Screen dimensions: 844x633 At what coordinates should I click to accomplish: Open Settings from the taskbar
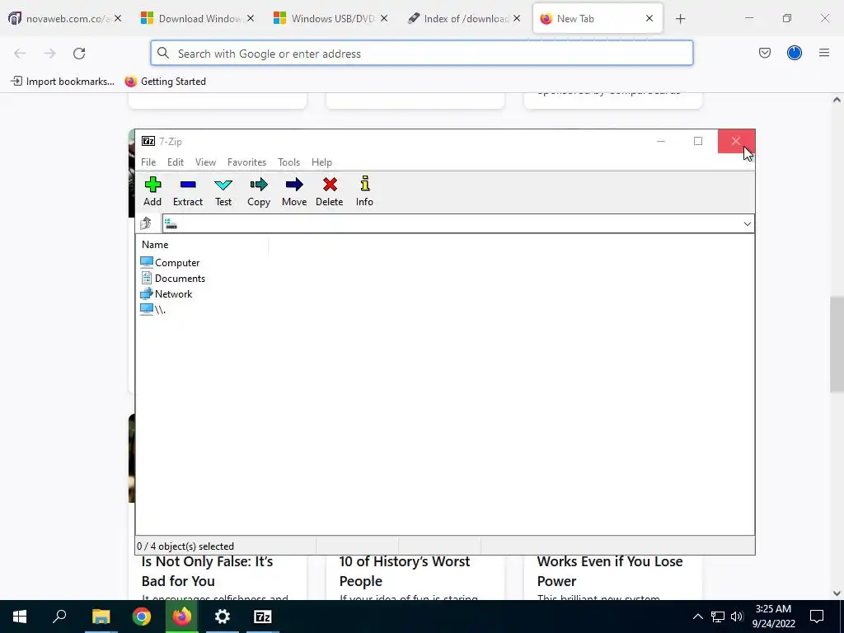[223, 617]
